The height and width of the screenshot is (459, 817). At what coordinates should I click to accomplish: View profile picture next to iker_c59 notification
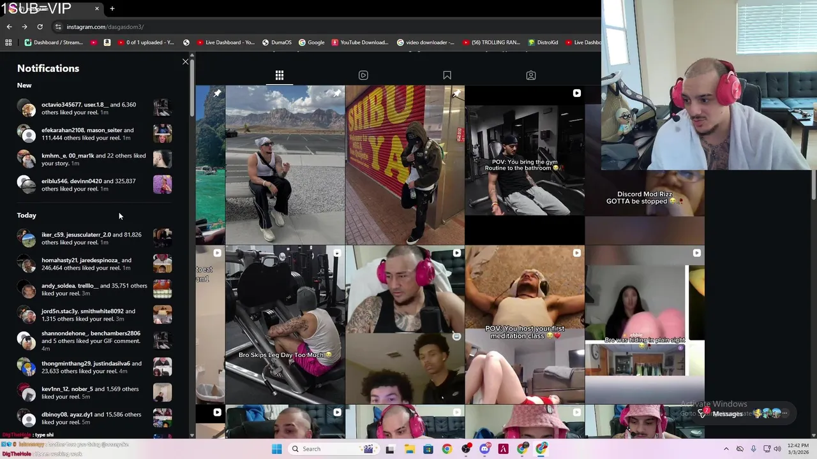click(x=26, y=238)
